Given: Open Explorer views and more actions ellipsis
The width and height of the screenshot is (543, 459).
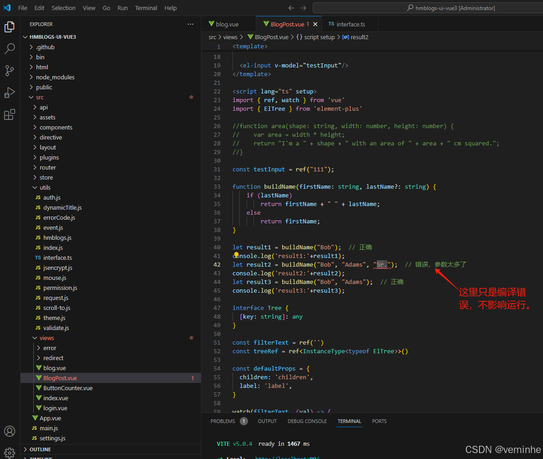Looking at the screenshot, I should pyautogui.click(x=190, y=24).
